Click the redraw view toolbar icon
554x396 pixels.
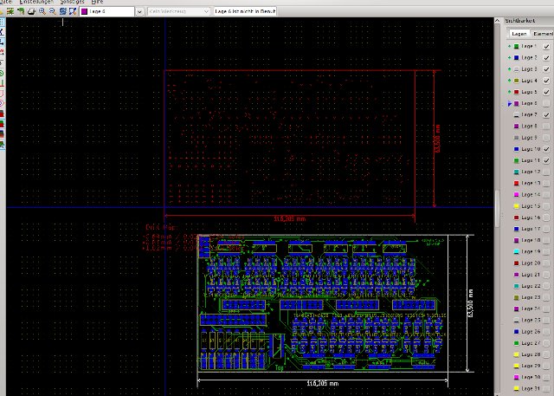[x=63, y=11]
